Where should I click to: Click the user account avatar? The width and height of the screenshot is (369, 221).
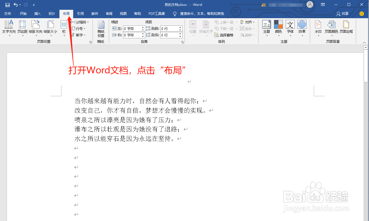(x=310, y=4)
